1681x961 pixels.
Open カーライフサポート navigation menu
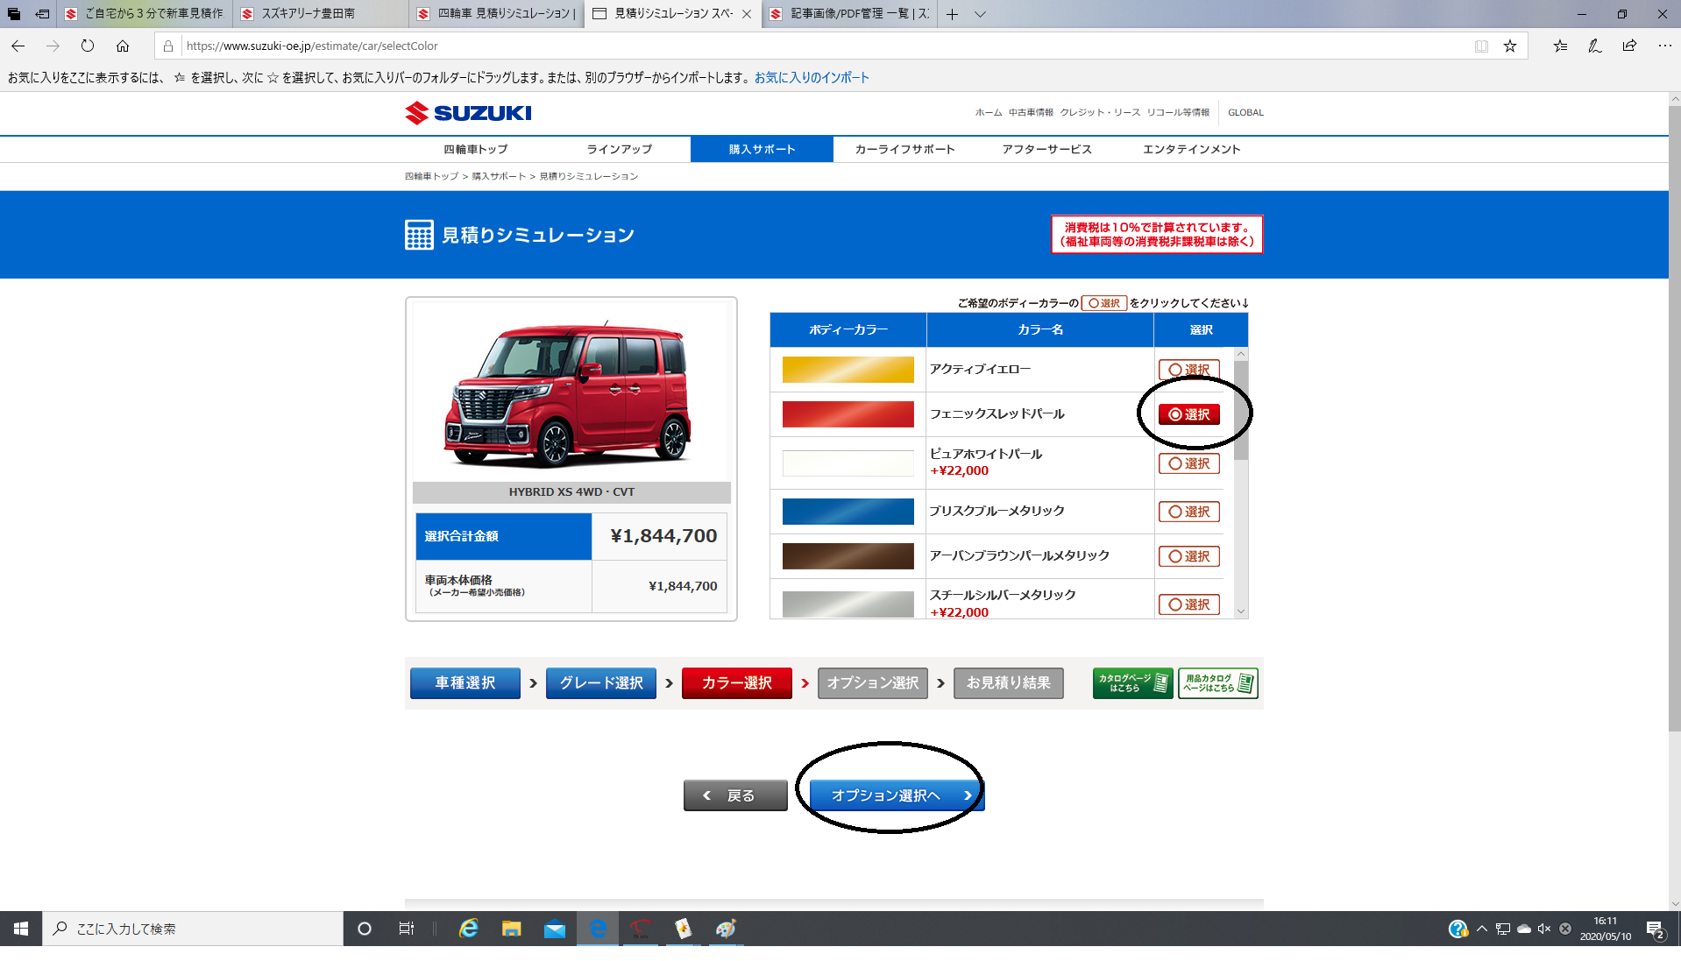click(x=904, y=150)
